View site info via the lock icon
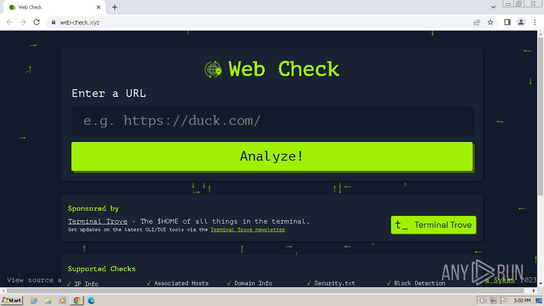544x306 pixels. coord(53,22)
